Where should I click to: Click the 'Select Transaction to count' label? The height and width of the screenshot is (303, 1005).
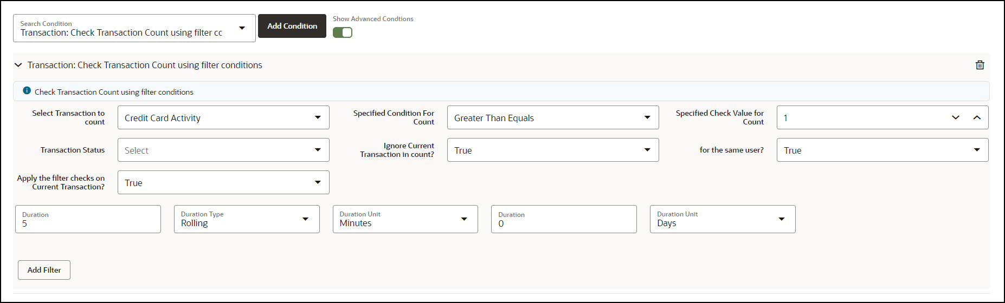tap(68, 117)
